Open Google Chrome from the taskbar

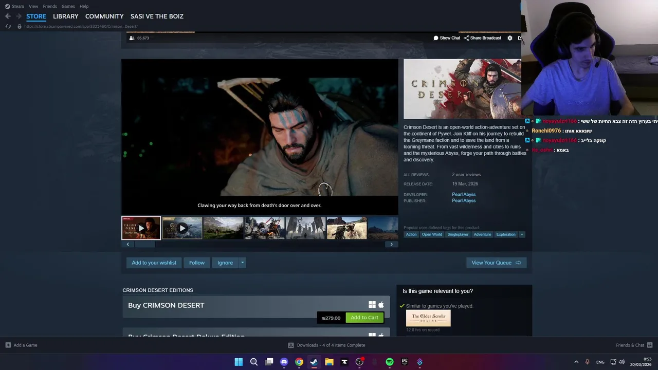pyautogui.click(x=299, y=362)
